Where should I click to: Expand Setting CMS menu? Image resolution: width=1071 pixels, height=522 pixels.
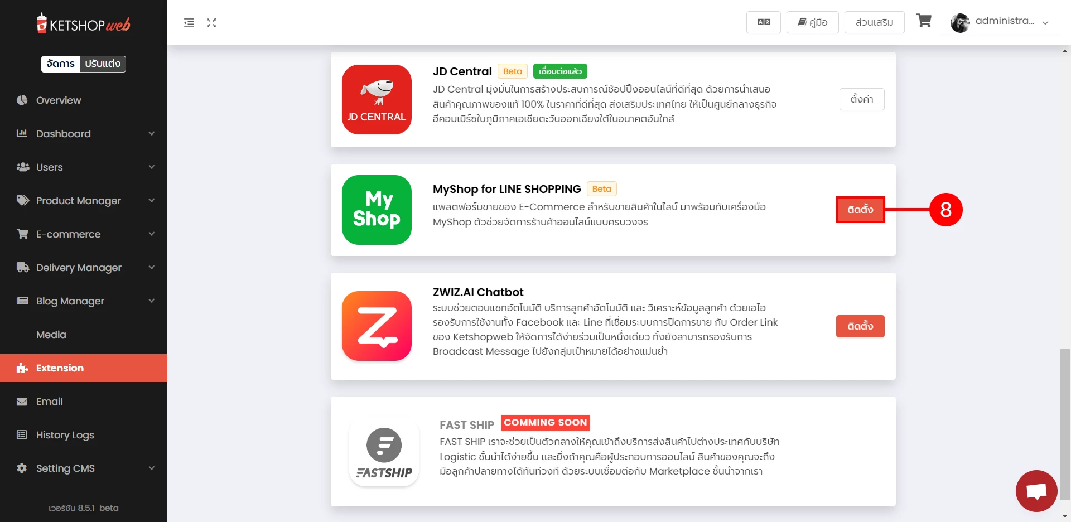[x=84, y=468]
